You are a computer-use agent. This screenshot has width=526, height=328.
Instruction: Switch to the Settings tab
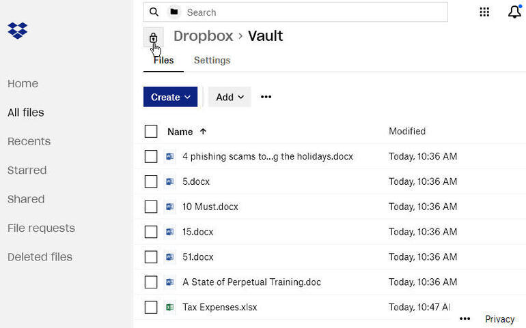212,60
